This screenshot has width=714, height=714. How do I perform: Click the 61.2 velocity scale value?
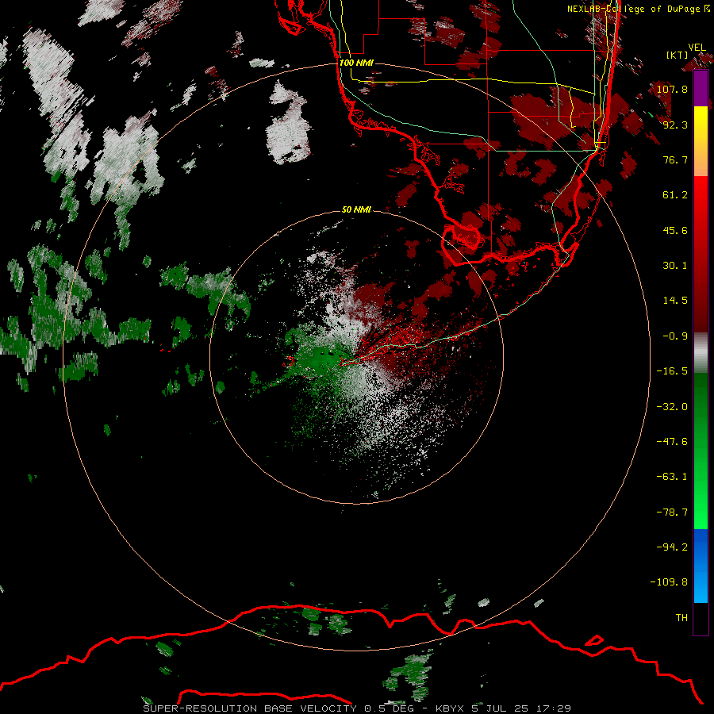pos(675,195)
